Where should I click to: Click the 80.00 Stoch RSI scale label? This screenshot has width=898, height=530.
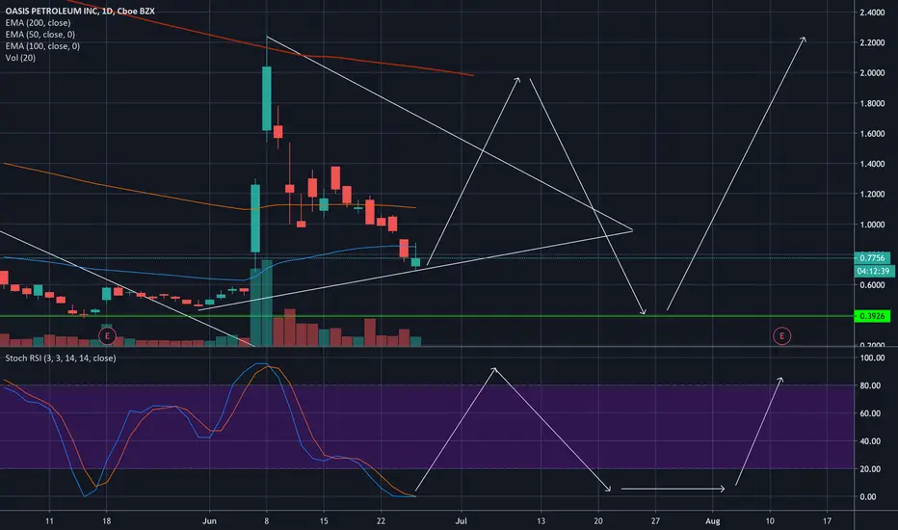tap(870, 385)
